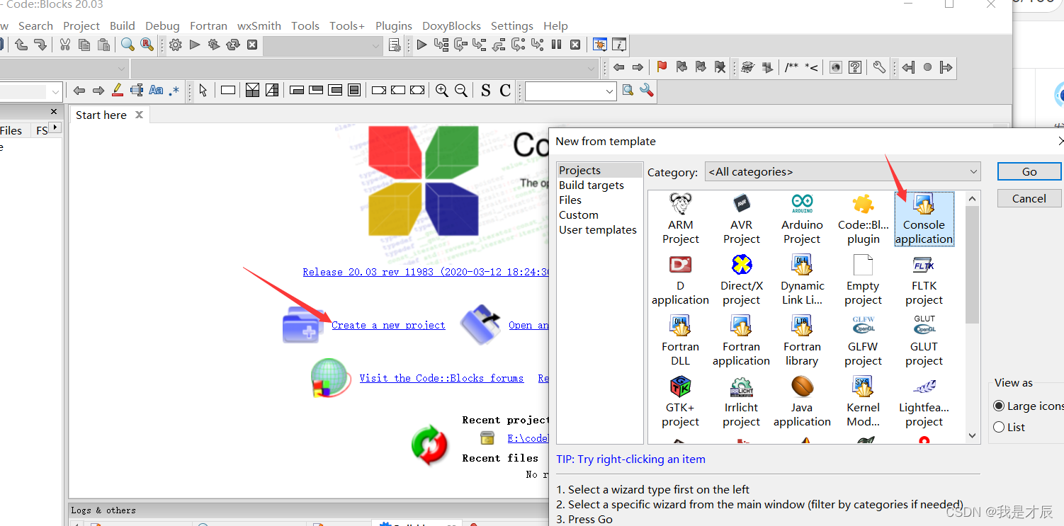Open DoxyBlocks preferences wrench icon
The image size is (1064, 526).
[879, 67]
